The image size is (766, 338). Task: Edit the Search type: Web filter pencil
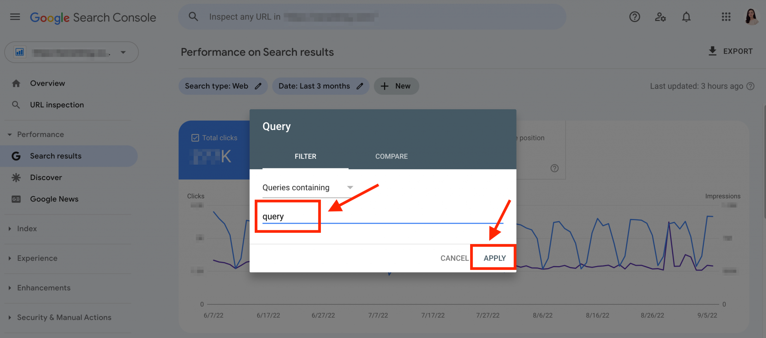(x=258, y=86)
